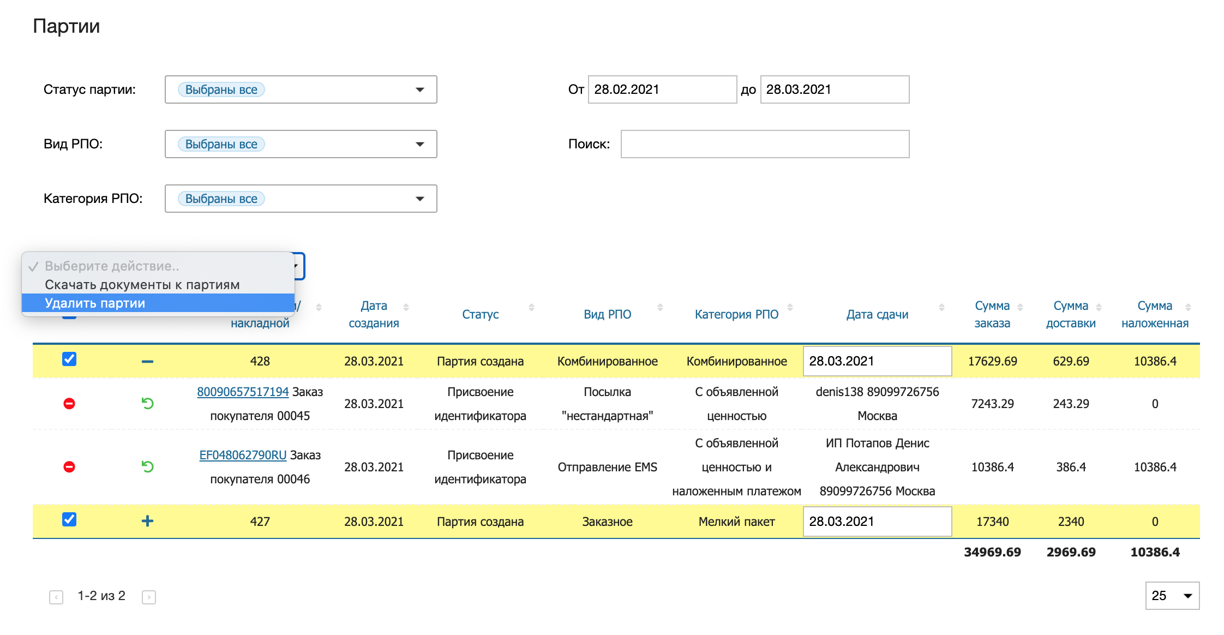
Task: Click green refresh icon for order 00046
Action: pyautogui.click(x=147, y=467)
